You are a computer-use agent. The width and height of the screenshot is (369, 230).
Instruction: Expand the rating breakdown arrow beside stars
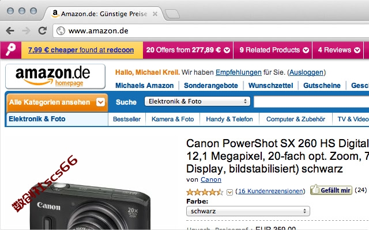(229, 192)
